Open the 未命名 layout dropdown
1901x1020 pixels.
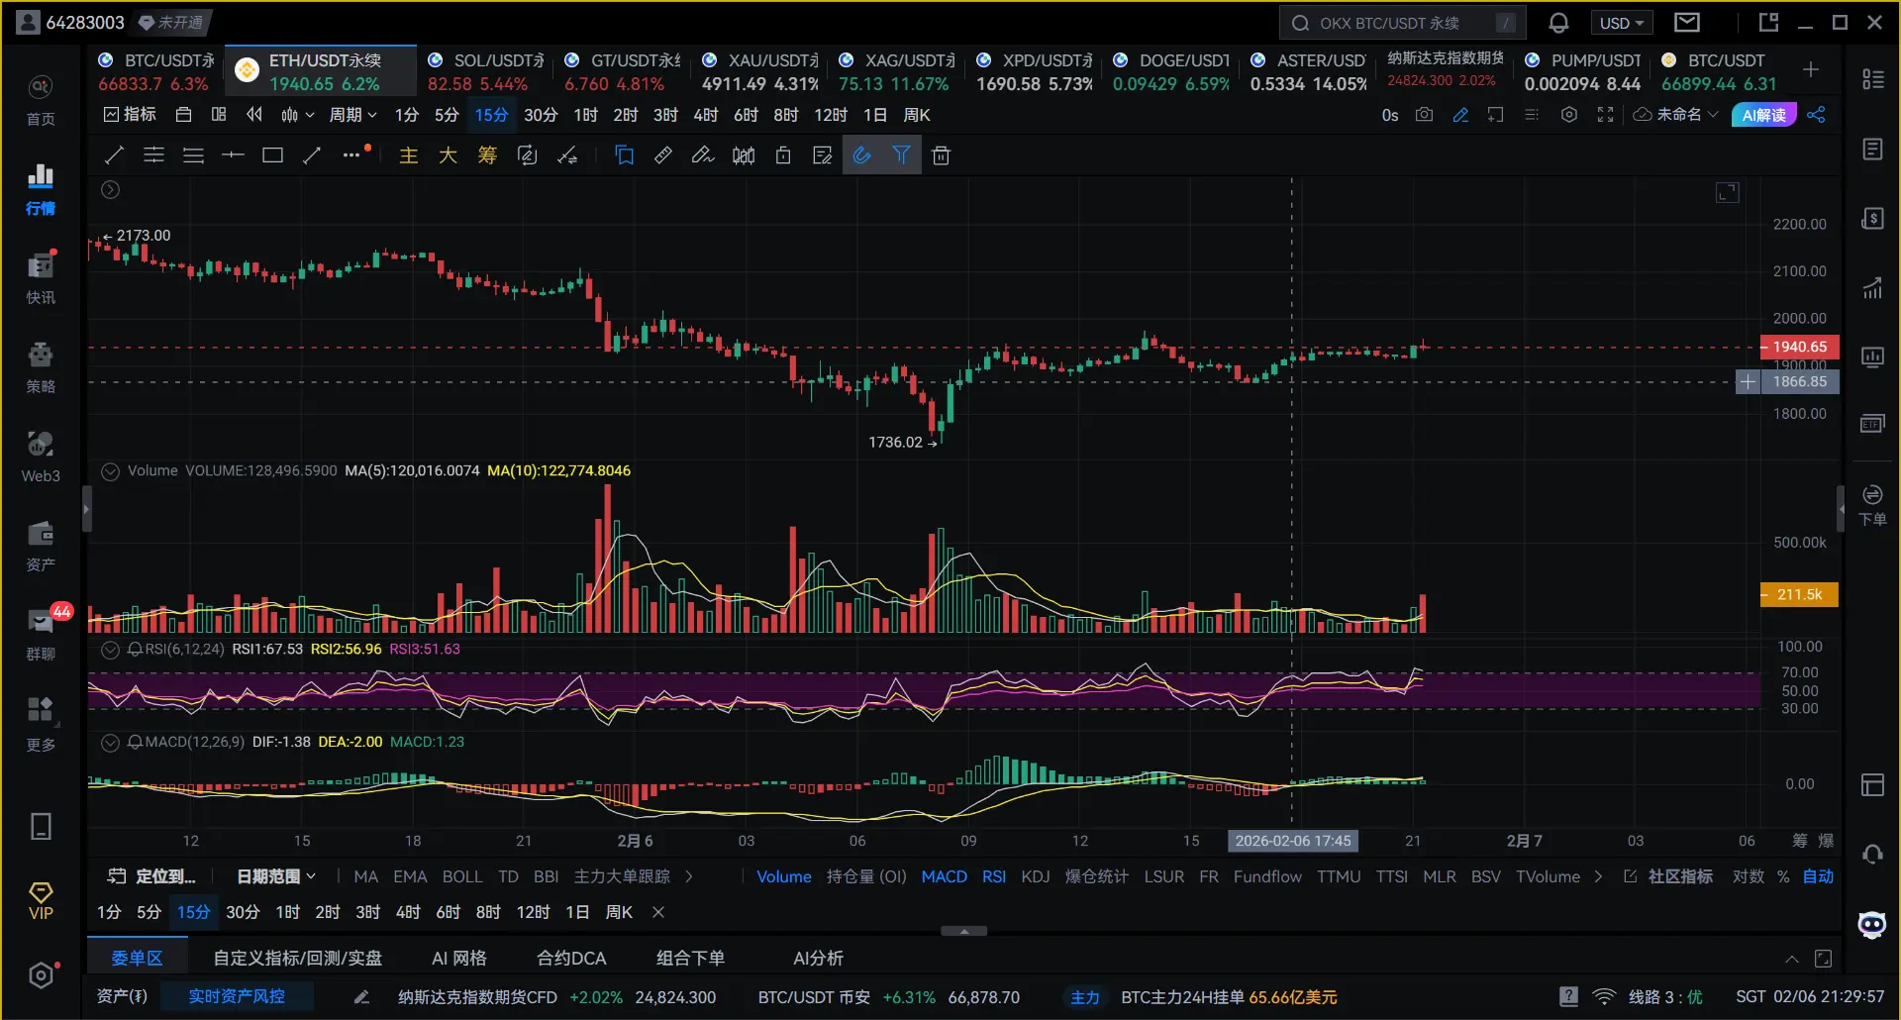(x=1676, y=115)
